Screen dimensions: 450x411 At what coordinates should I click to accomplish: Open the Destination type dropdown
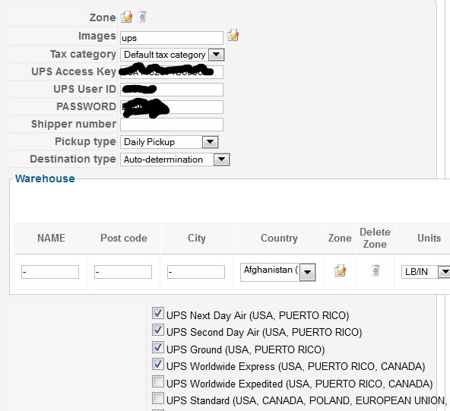pyautogui.click(x=175, y=160)
